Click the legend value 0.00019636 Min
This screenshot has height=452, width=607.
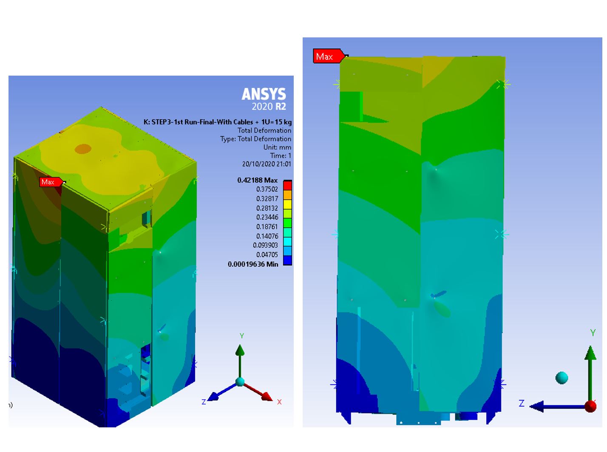[253, 264]
